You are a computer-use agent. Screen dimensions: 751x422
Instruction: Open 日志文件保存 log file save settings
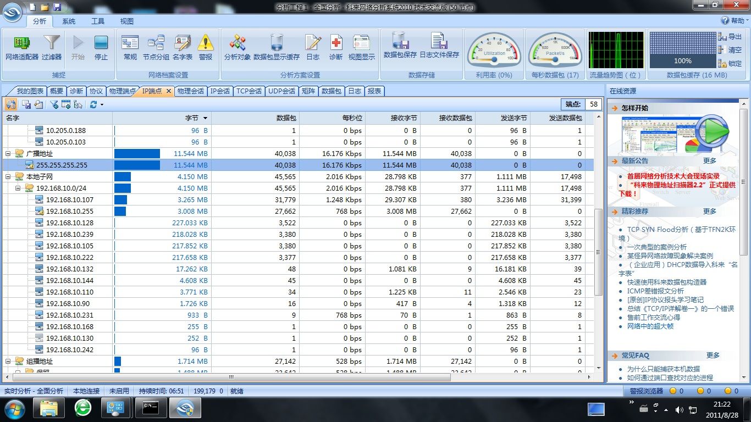(439, 45)
